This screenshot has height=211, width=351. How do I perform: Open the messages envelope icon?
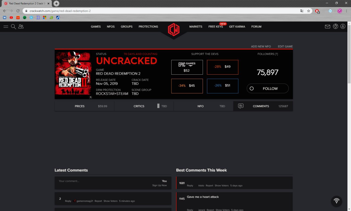[x=327, y=27]
